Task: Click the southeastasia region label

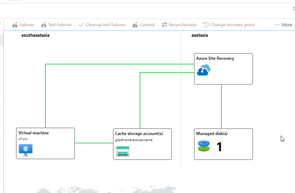Action: click(x=35, y=35)
